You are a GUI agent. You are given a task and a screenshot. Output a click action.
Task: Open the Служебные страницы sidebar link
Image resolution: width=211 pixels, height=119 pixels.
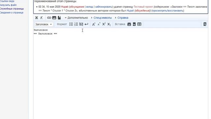12,9
